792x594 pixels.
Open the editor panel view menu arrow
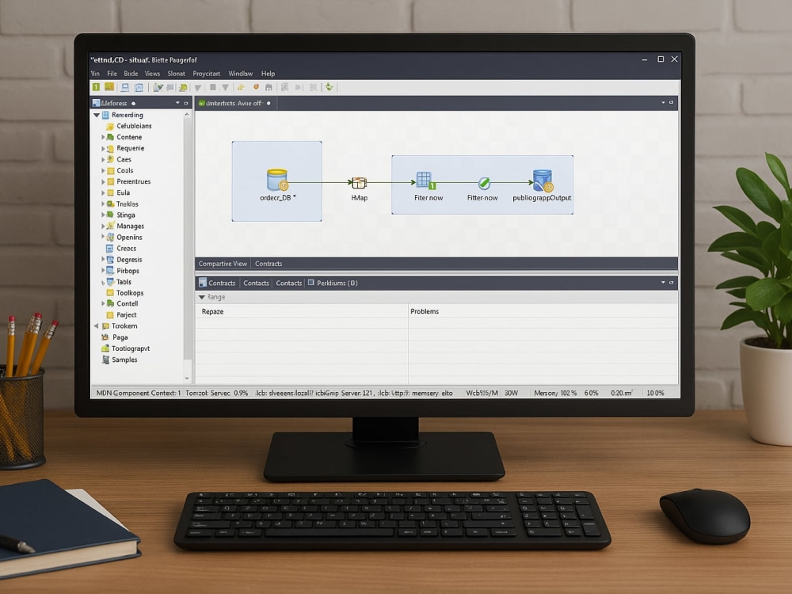pos(663,102)
